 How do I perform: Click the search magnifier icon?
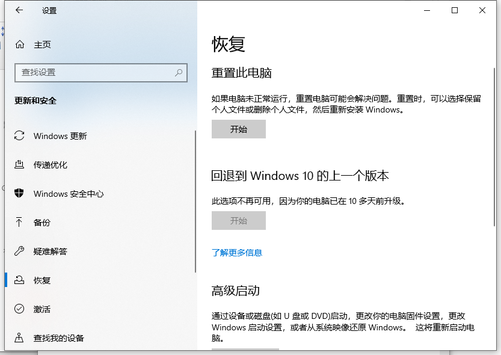178,72
